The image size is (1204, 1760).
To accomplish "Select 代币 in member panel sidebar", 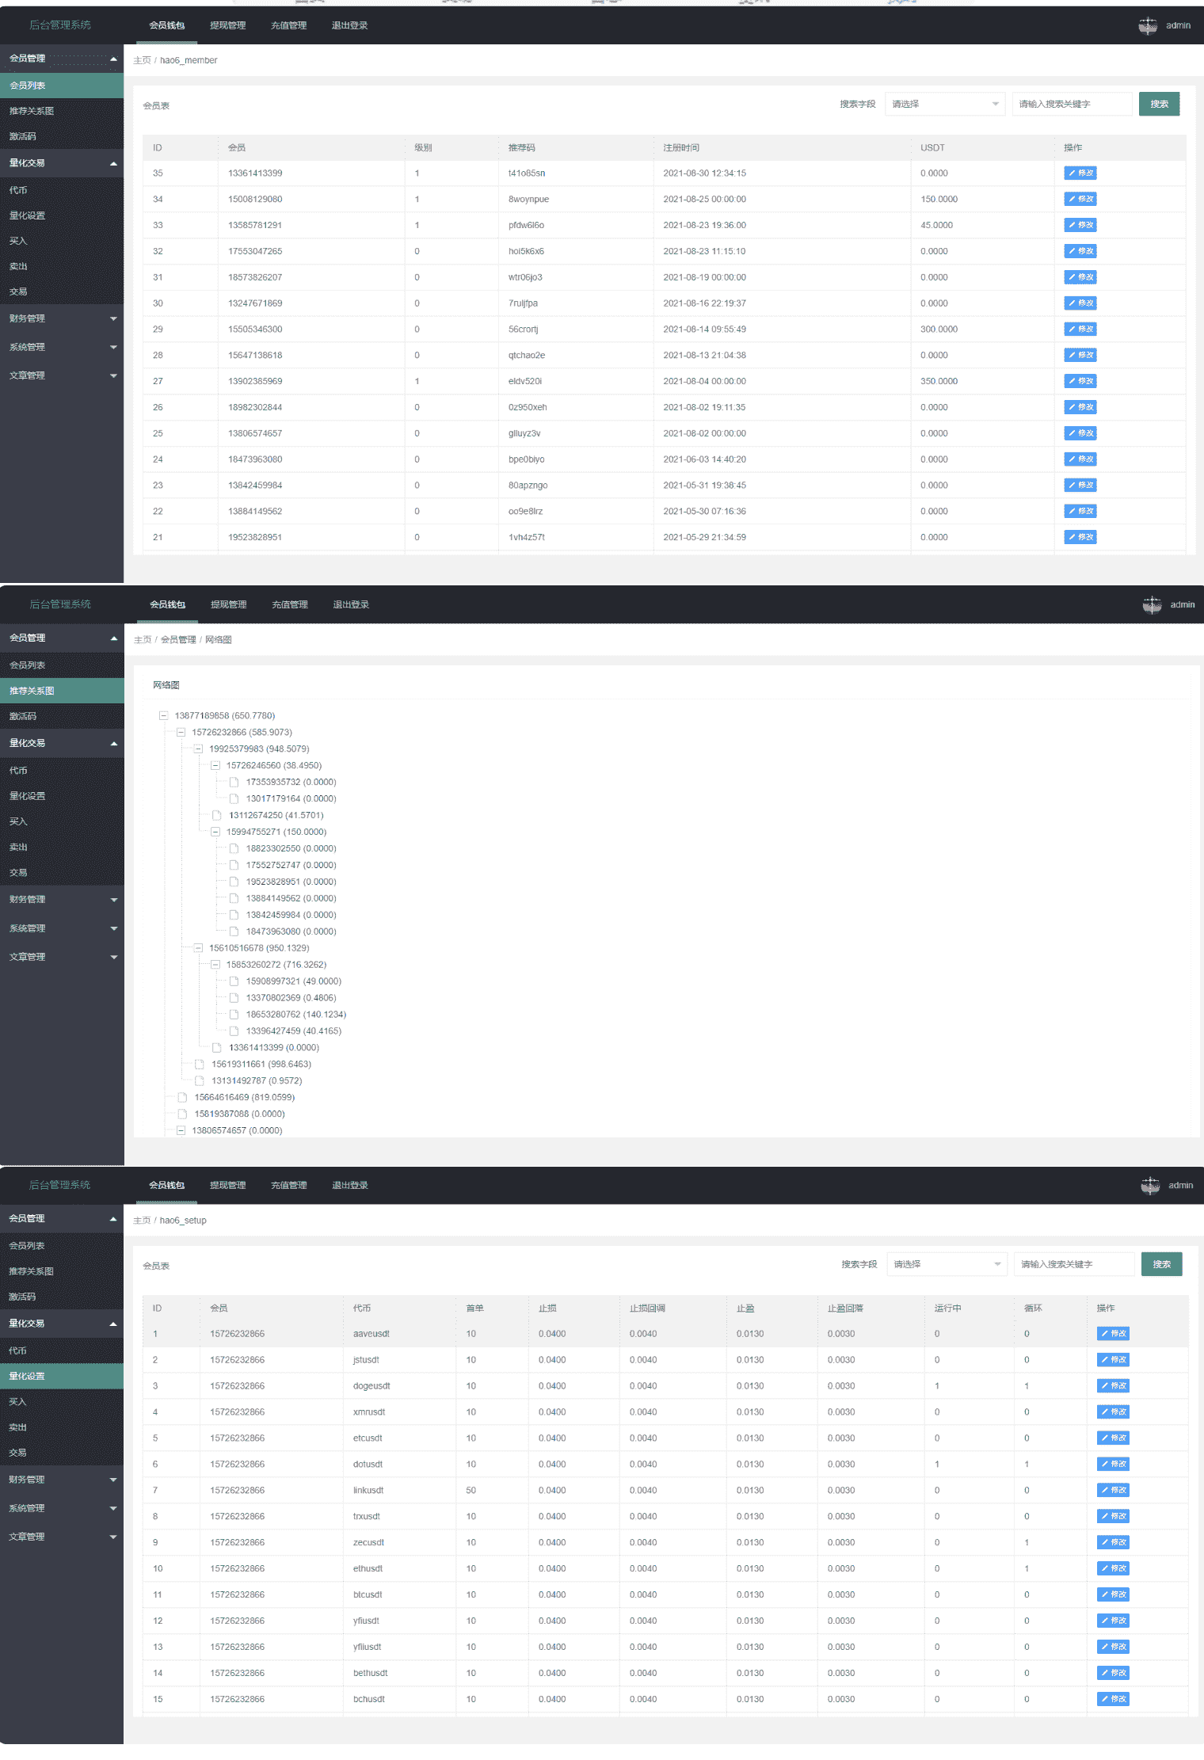I will click(62, 190).
